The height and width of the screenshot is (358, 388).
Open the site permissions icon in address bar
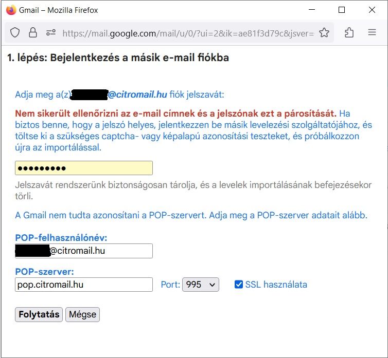(x=50, y=33)
